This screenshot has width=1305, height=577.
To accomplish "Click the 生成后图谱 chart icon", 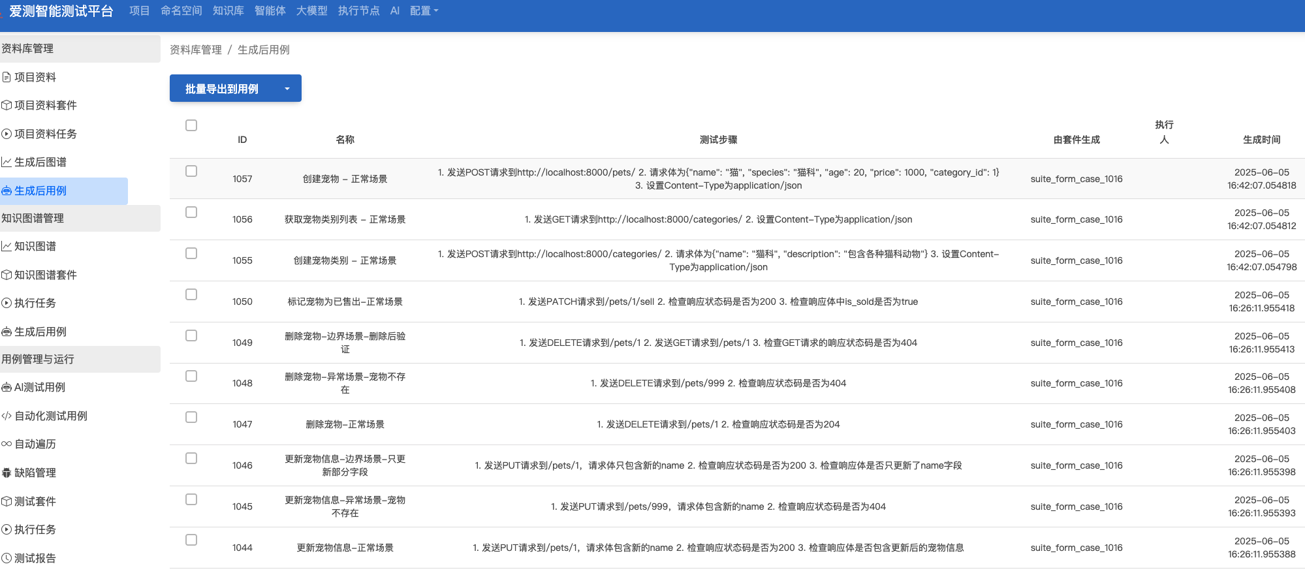I will click(x=7, y=162).
